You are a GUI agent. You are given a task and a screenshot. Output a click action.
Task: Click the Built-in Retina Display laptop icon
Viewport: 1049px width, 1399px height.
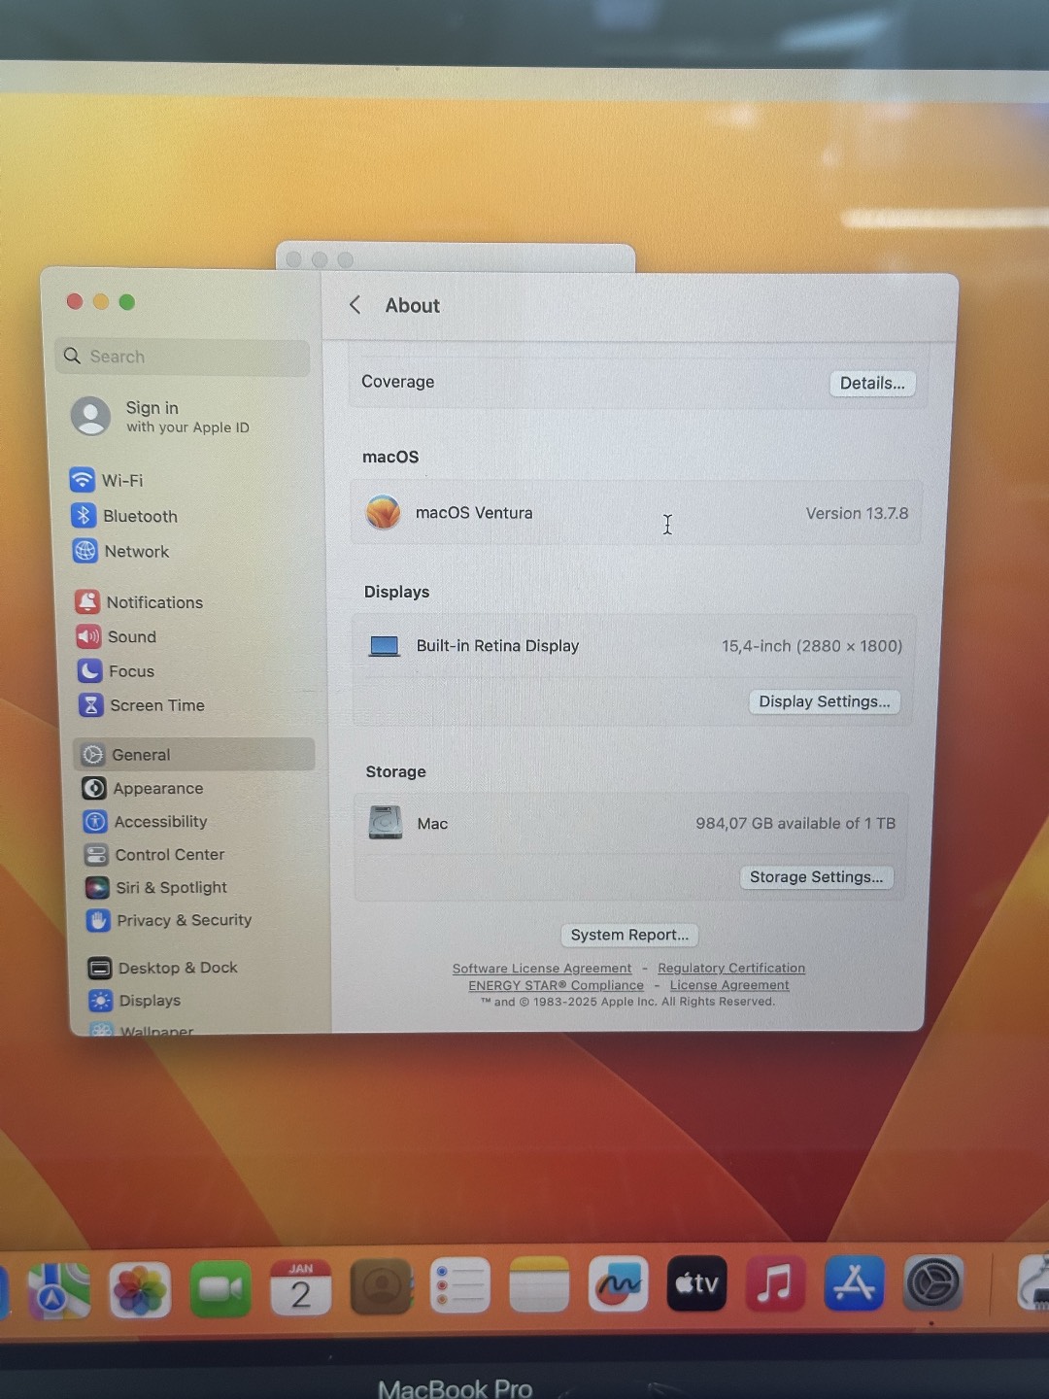click(385, 646)
